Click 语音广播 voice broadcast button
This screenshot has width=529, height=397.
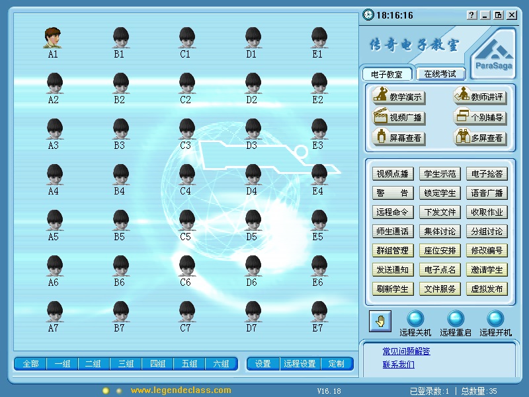pos(487,193)
